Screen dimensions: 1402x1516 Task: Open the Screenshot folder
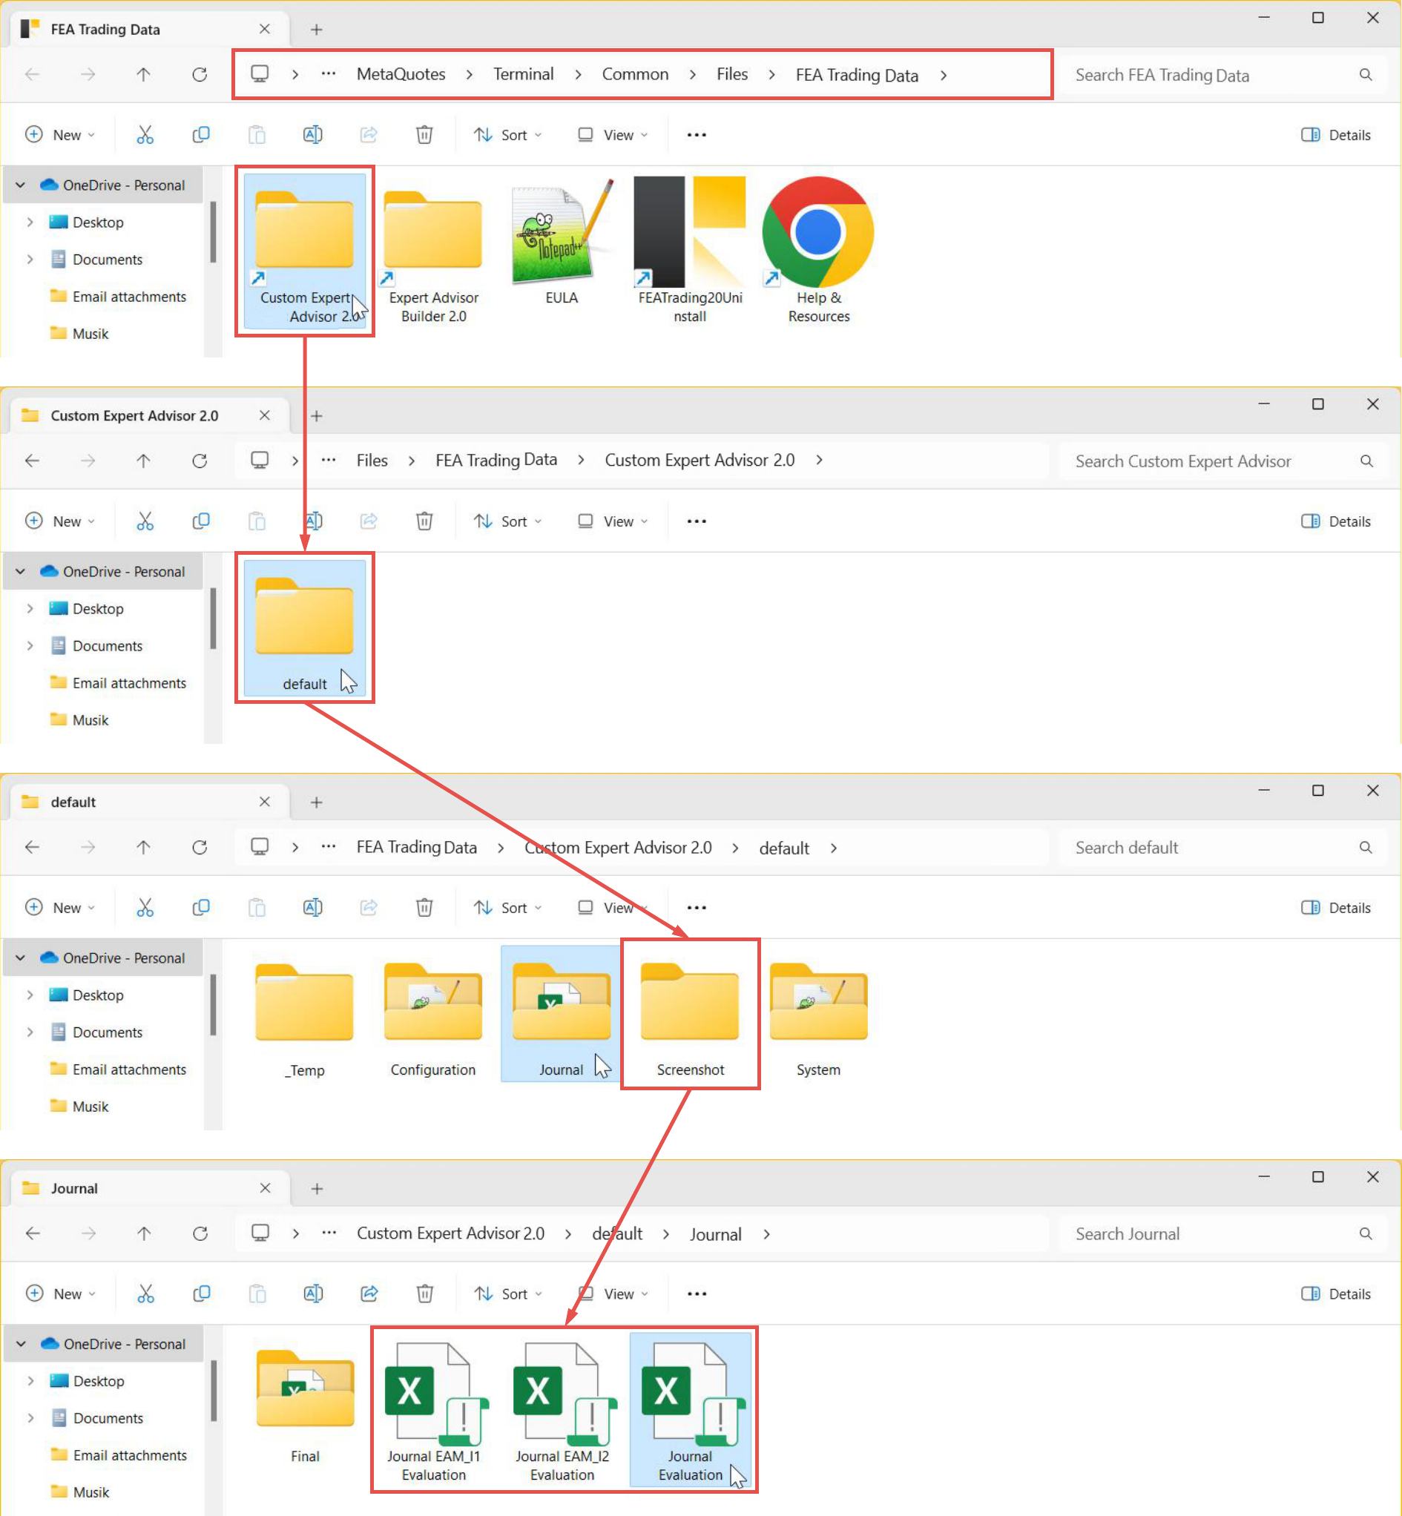tap(690, 1019)
